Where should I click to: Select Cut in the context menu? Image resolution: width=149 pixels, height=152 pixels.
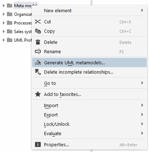pos(89,22)
